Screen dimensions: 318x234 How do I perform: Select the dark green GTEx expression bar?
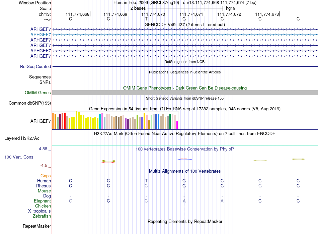[x=170, y=122]
